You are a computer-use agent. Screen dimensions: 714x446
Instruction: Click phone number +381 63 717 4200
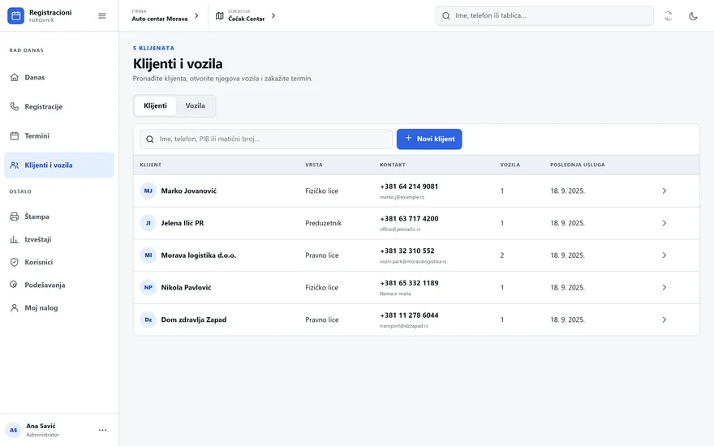[x=409, y=219]
